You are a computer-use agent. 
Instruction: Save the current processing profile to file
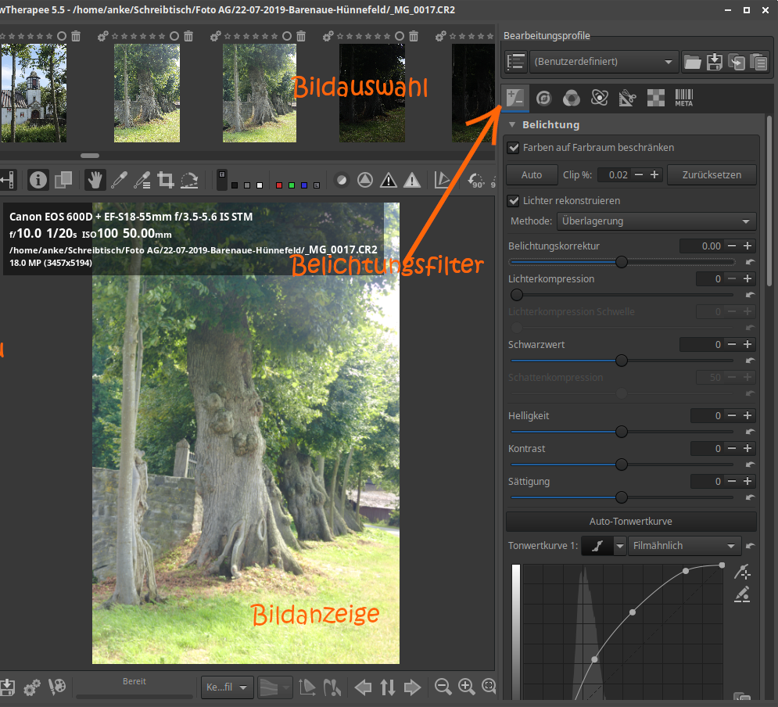coord(714,62)
